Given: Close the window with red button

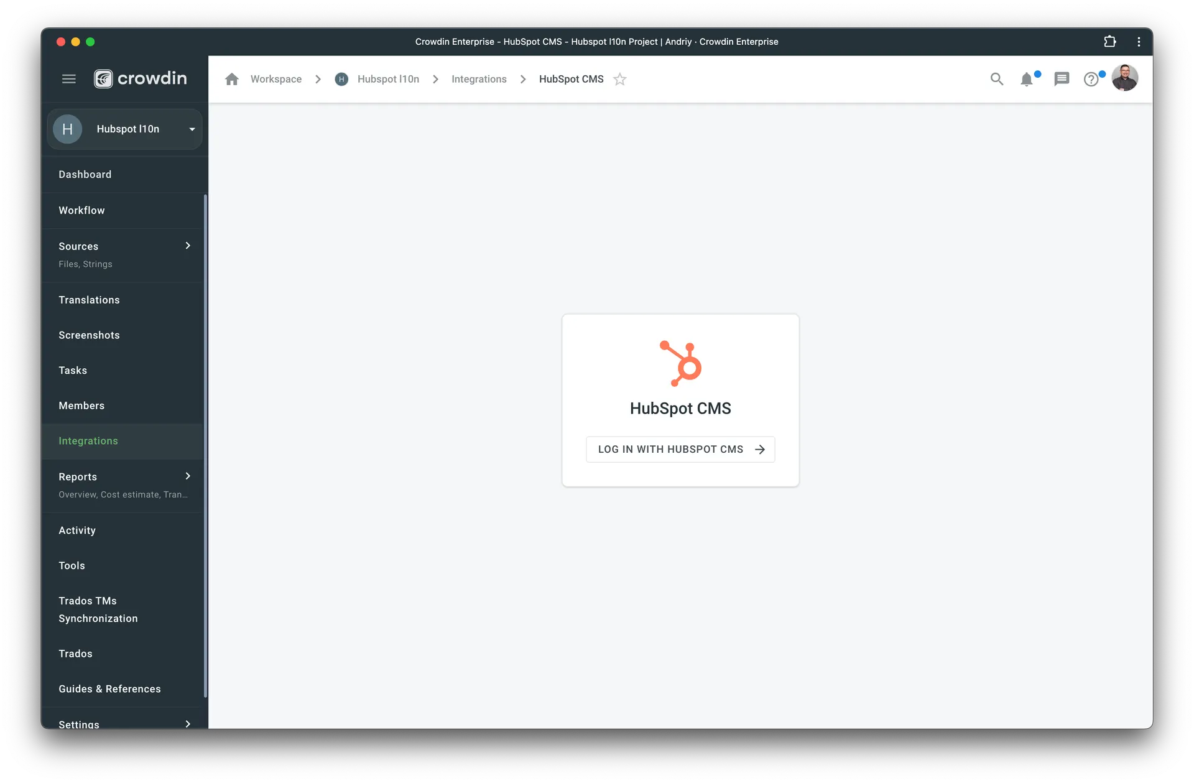Looking at the screenshot, I should (61, 42).
